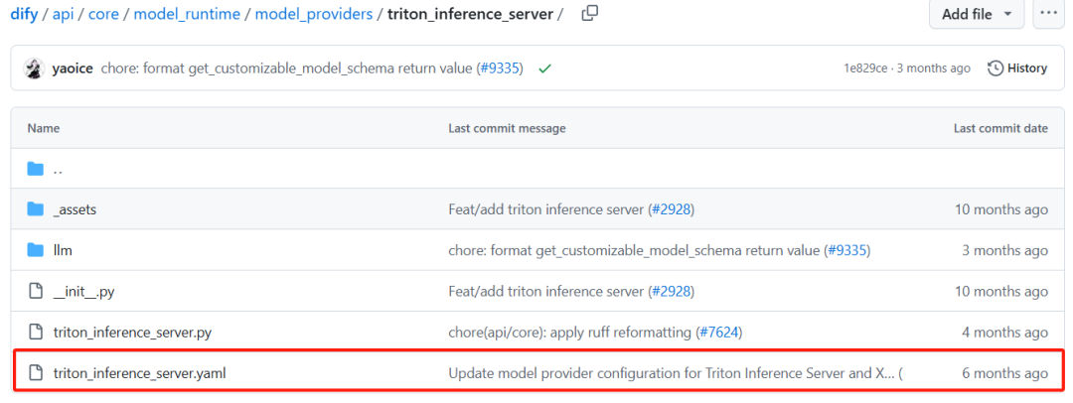Go up to the parent directory (..)
This screenshot has height=403, width=1073.
coord(59,169)
